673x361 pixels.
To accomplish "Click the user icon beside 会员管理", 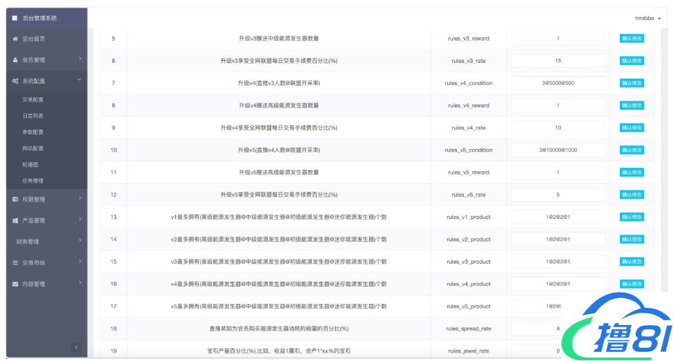I will pos(15,60).
